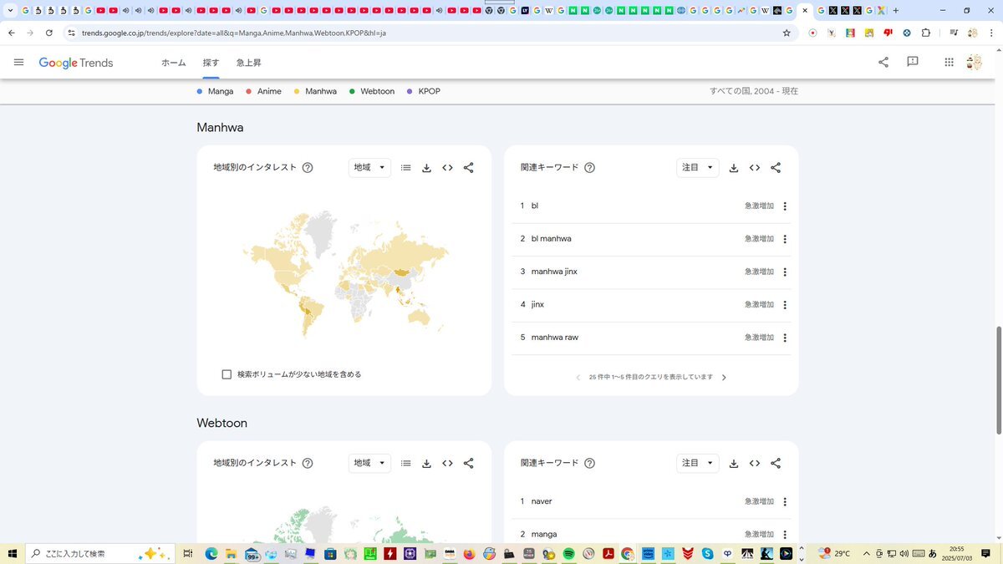Click the browser address bar URL
The image size is (1003, 564).
point(234,33)
